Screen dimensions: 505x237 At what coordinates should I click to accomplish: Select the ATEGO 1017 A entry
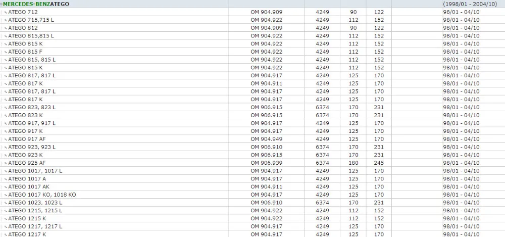coord(27,179)
